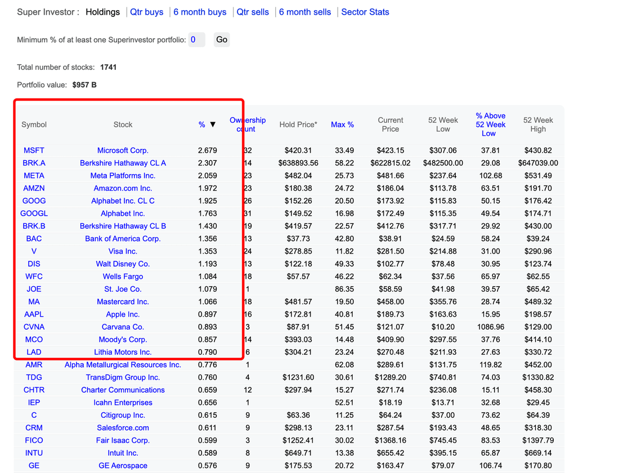Image resolution: width=619 pixels, height=473 pixels.
Task: Open the MA symbol link
Action: (x=34, y=302)
